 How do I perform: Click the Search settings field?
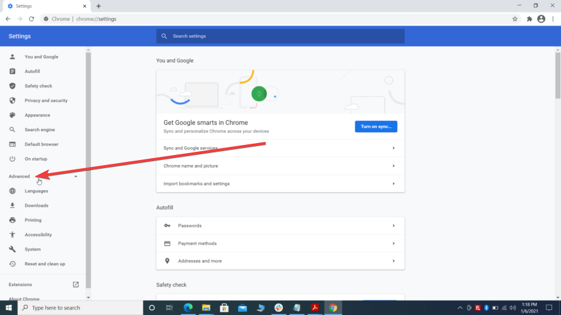(280, 36)
